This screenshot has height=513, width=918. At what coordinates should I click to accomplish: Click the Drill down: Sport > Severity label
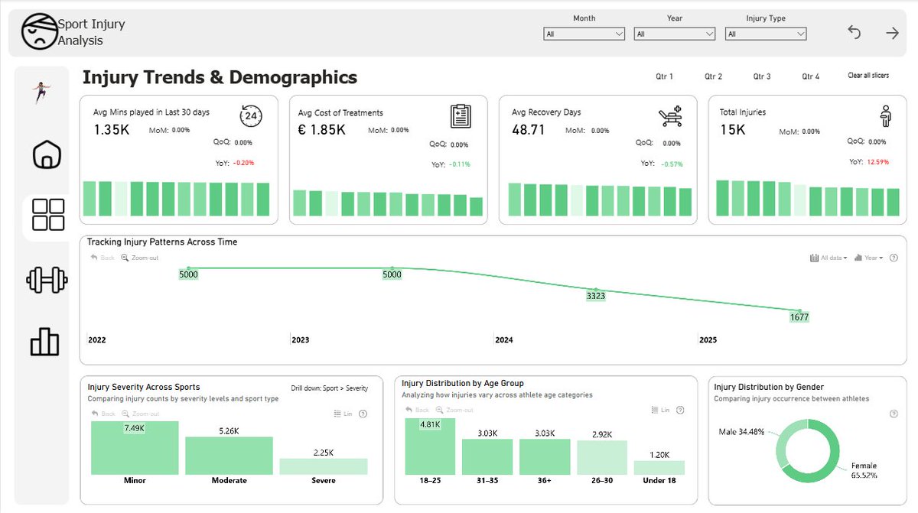pos(330,388)
